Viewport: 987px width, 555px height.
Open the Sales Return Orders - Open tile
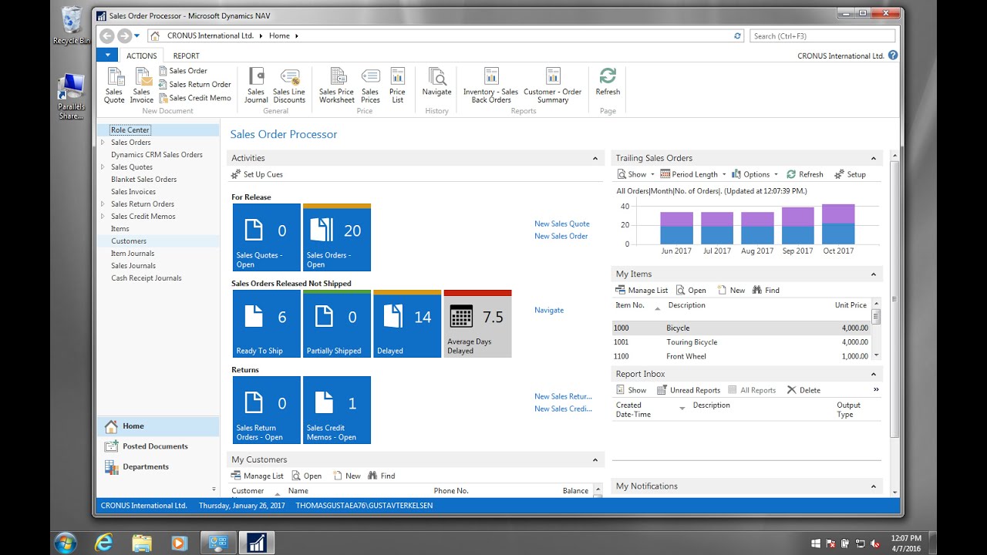266,410
